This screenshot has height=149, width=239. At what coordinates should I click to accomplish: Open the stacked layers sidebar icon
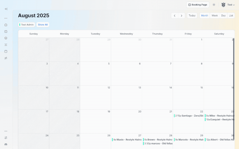(x=6, y=38)
